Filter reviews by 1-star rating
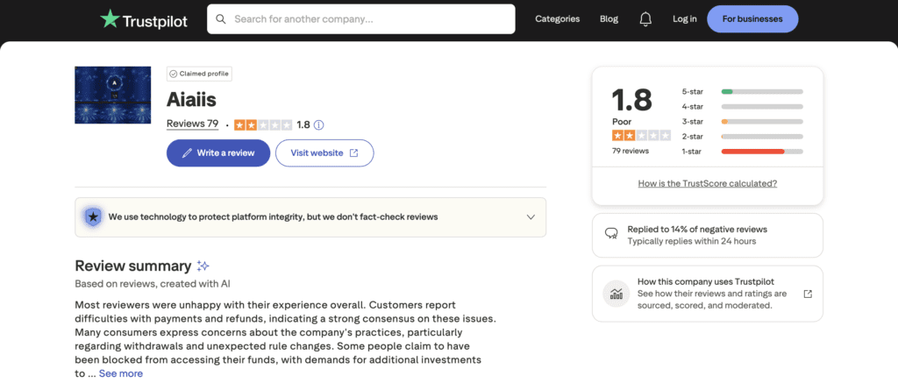 742,152
